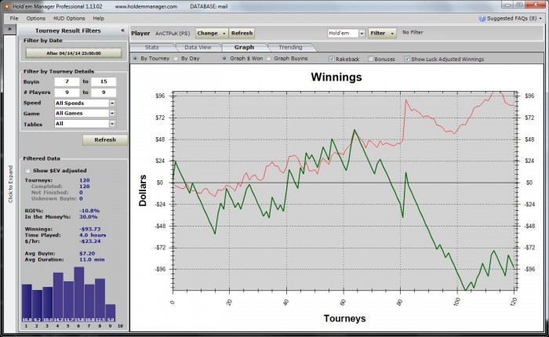Open the Hold'em game type dropdown

tap(347, 33)
